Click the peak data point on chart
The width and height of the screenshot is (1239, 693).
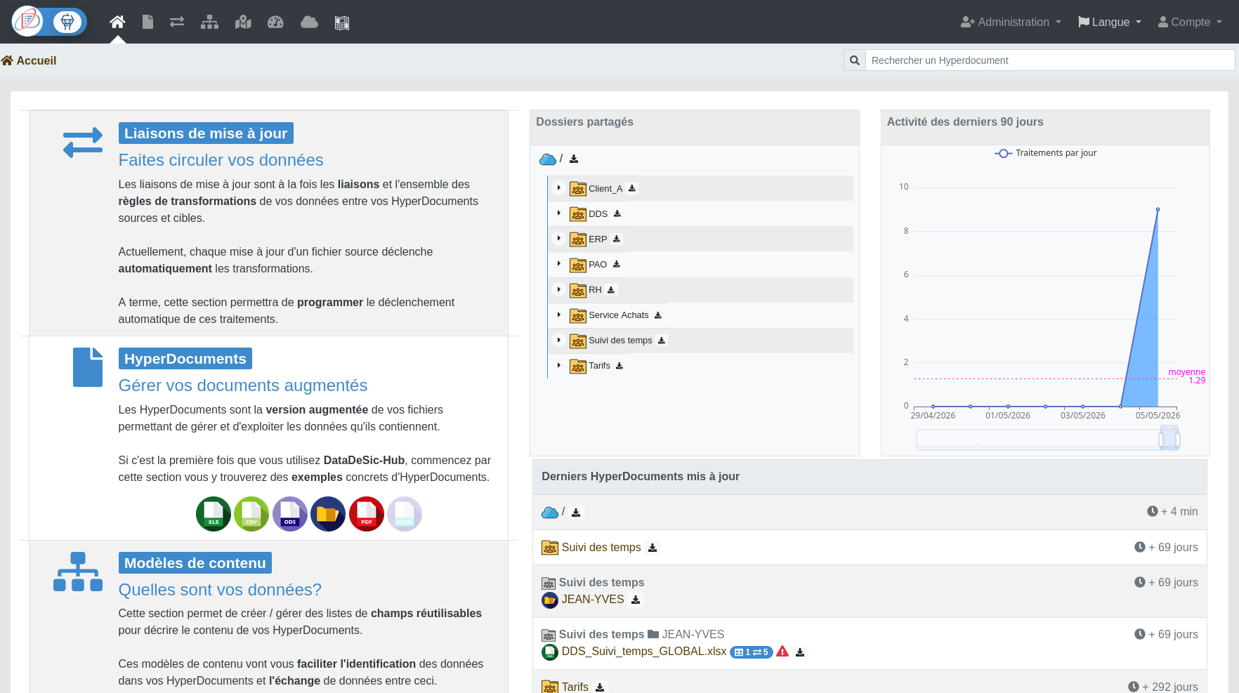point(1158,209)
